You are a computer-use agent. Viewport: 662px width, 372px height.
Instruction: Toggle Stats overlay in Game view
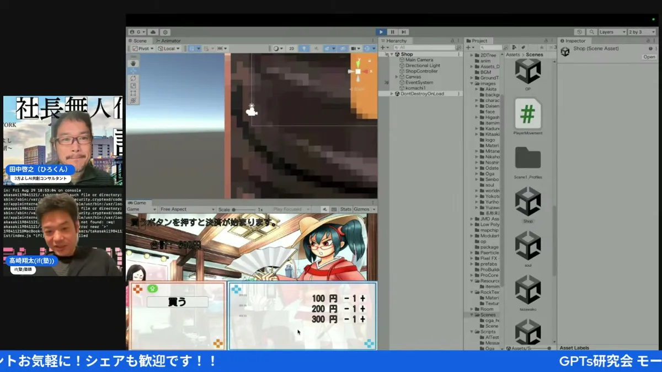[x=345, y=209]
